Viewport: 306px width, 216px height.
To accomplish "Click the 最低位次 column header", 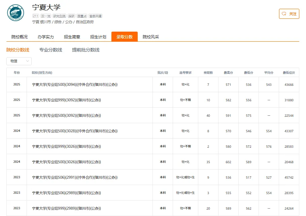I will click(x=289, y=73).
